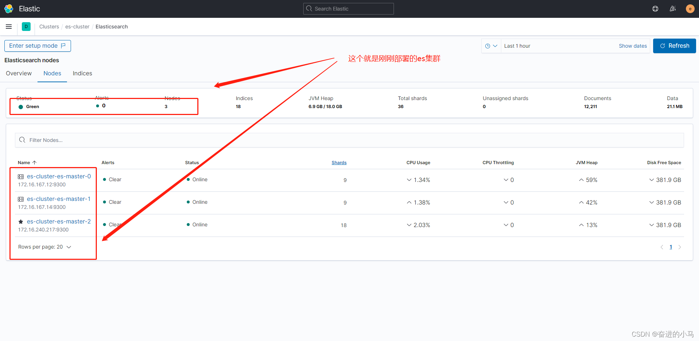Open es-cluster-es-master-2 node details
The image size is (699, 341).
(x=59, y=221)
